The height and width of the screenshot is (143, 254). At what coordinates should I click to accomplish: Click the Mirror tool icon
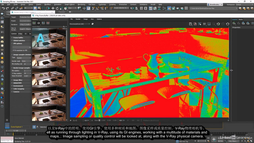(x=132, y=8)
